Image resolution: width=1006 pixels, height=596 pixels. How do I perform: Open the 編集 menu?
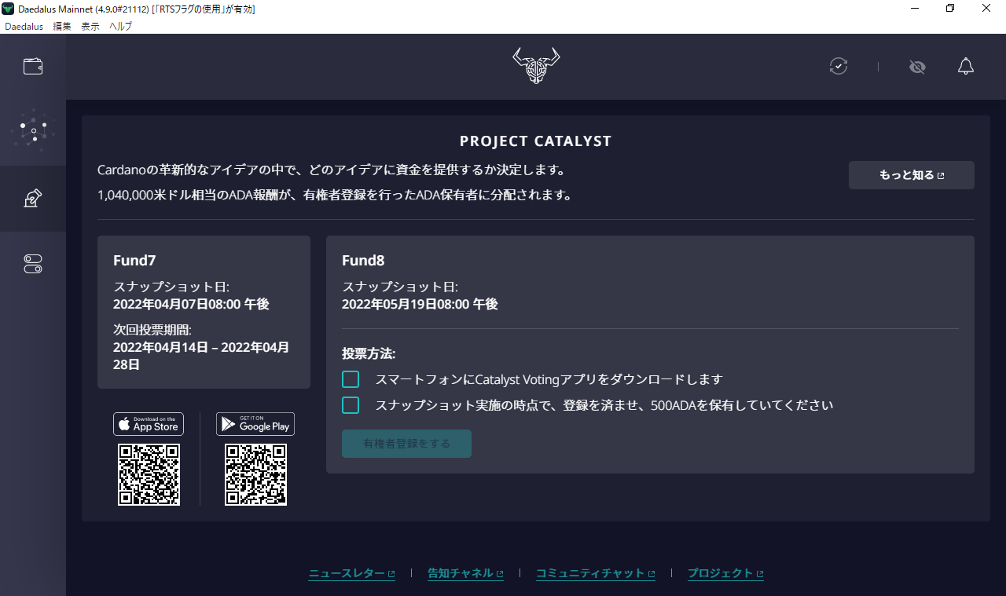62,26
